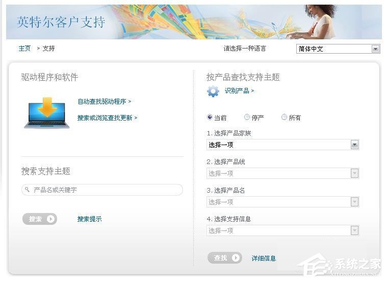386x281 pixels.
Task: Open the 选择产品家族 dropdown
Action: 282,145
